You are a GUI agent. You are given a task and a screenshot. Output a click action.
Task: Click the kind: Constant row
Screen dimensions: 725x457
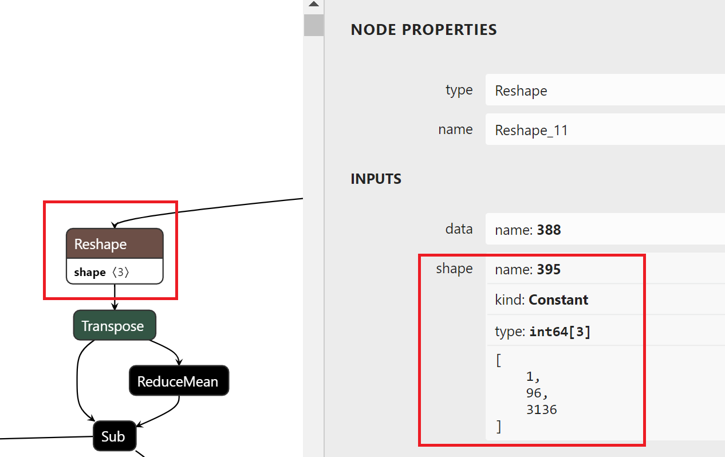pyautogui.click(x=605, y=300)
